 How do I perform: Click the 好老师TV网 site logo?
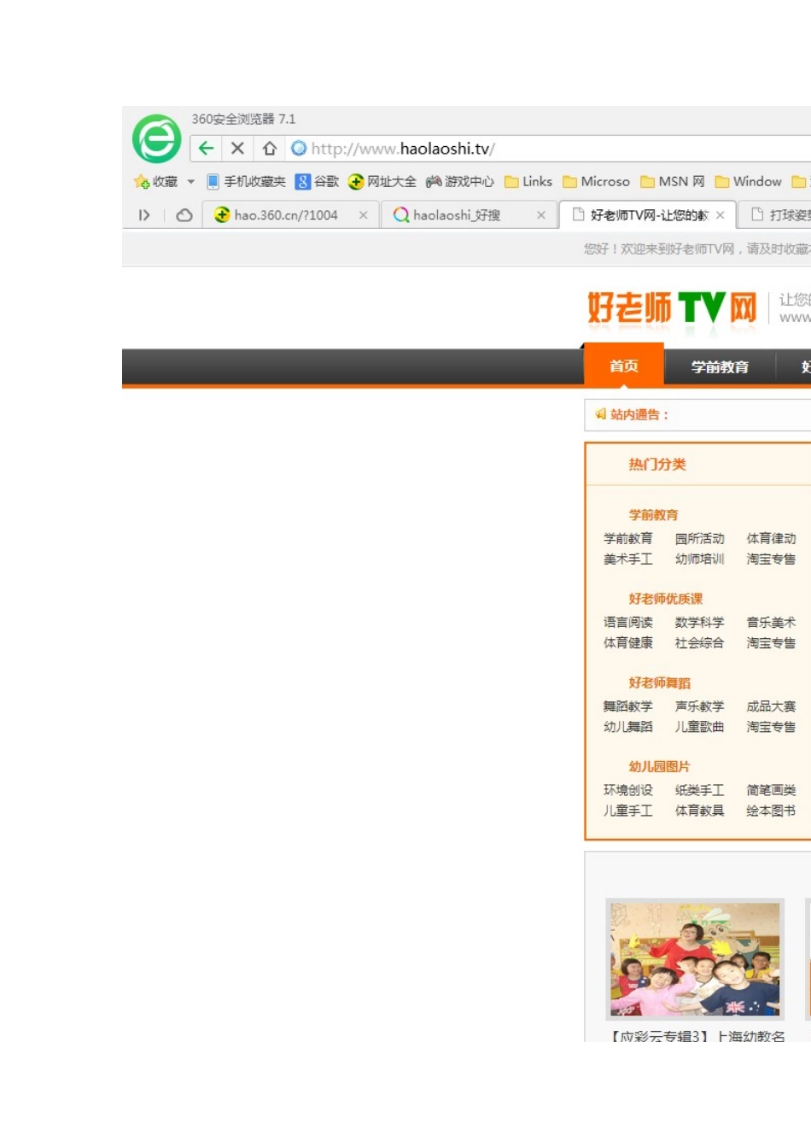[x=673, y=307]
